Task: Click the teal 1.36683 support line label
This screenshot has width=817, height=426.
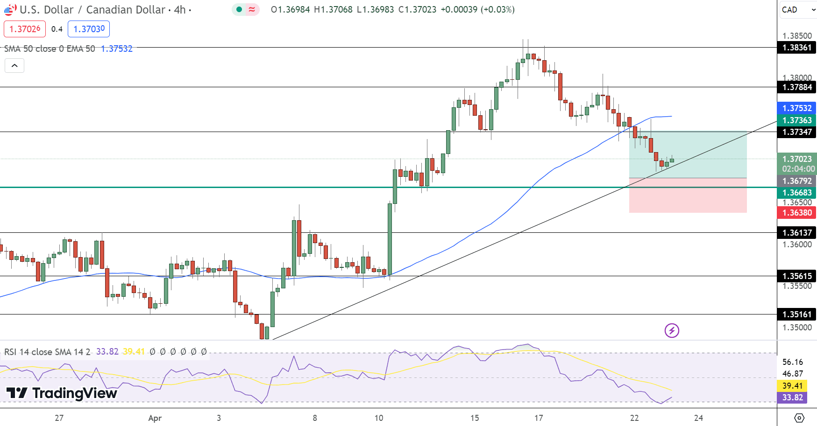Action: tap(797, 193)
